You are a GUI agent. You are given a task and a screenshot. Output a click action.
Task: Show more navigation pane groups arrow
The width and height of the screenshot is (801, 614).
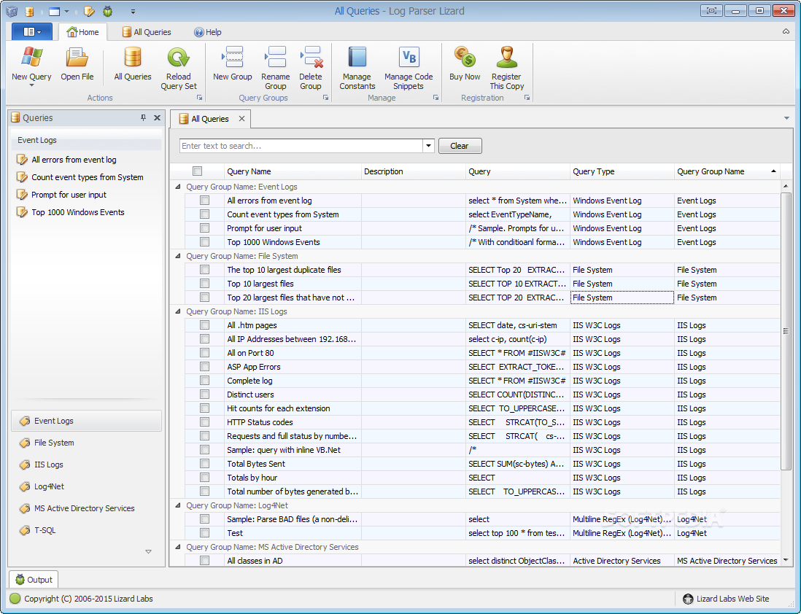coord(148,552)
